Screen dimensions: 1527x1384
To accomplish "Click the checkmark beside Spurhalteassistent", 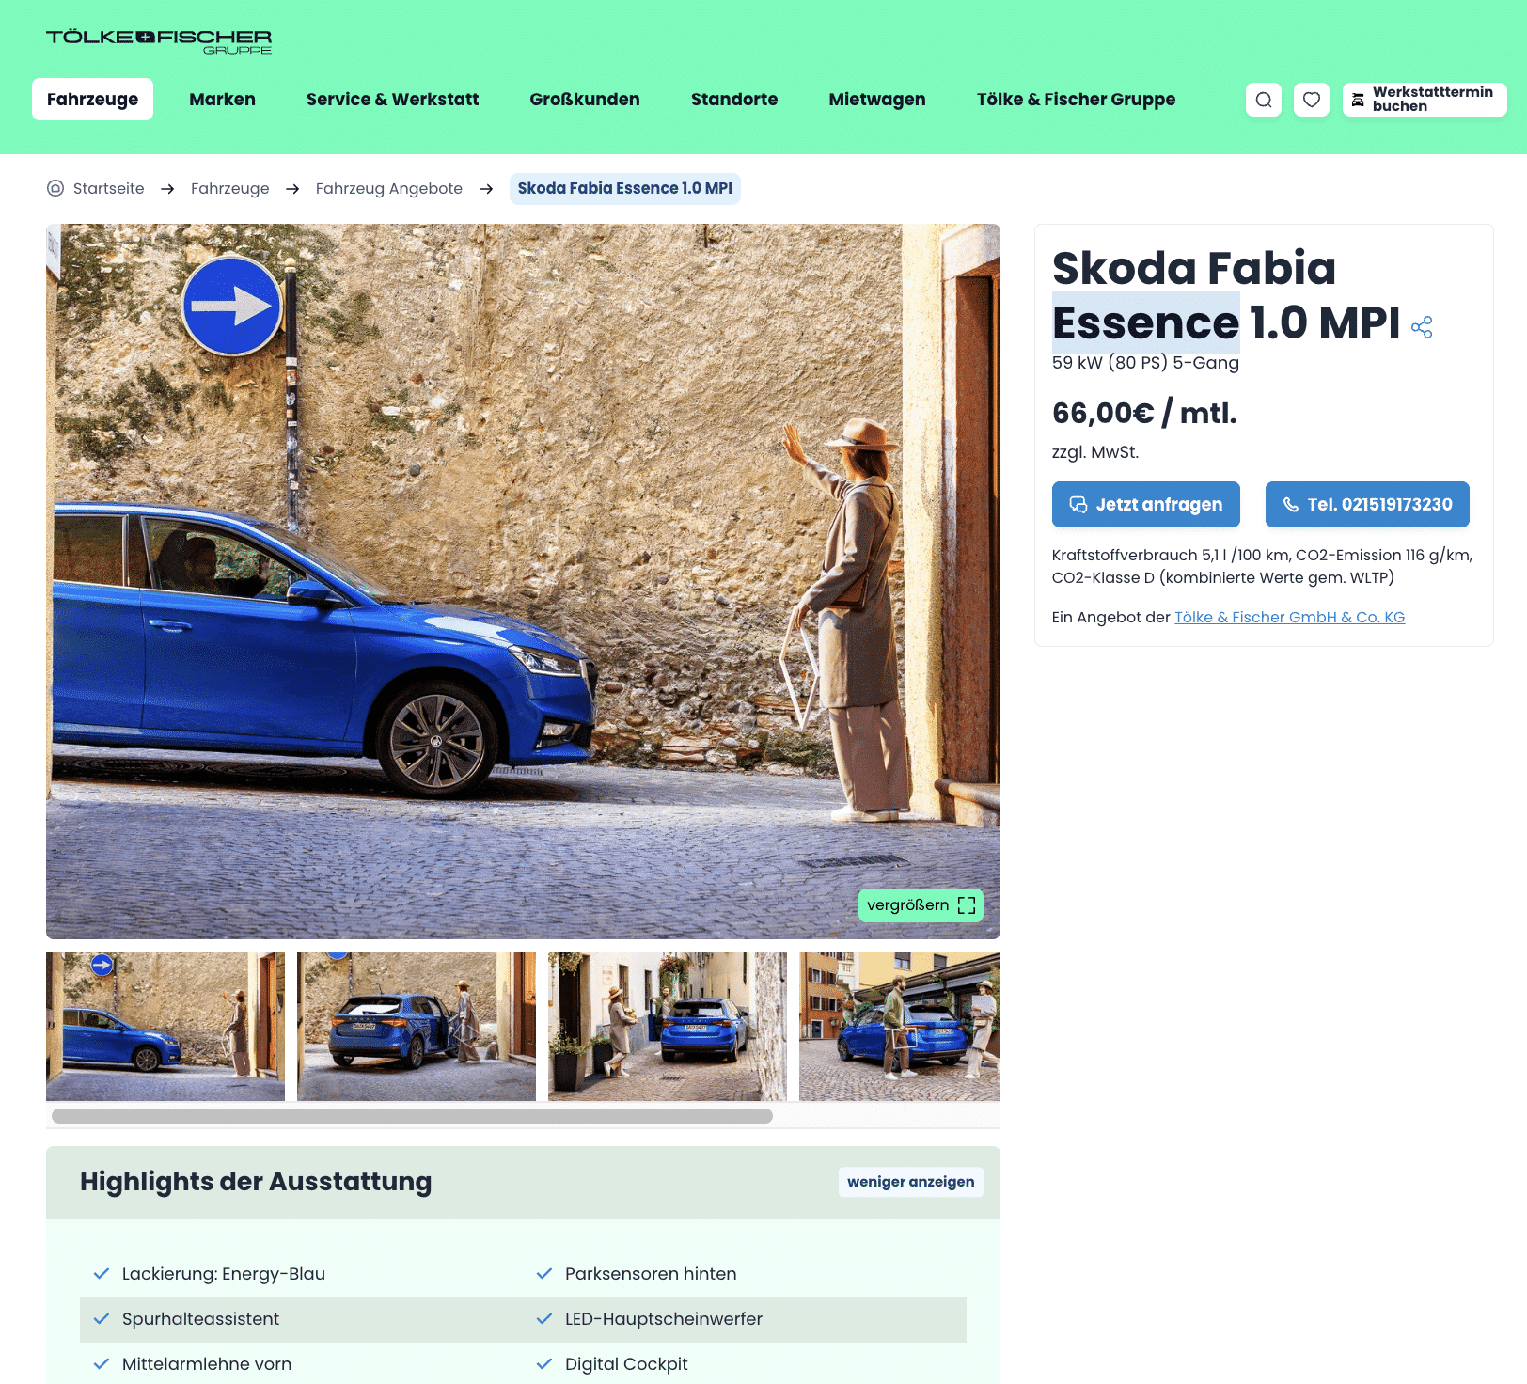I will click(102, 1319).
